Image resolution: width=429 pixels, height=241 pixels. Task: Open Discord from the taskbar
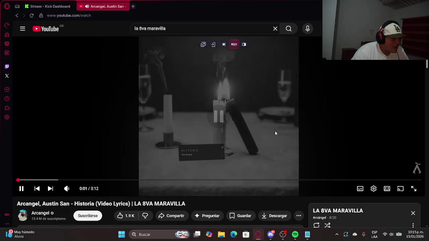270,234
